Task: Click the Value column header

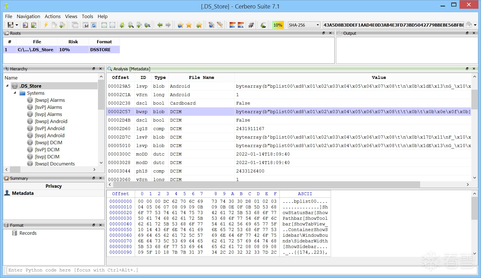Action: click(379, 77)
